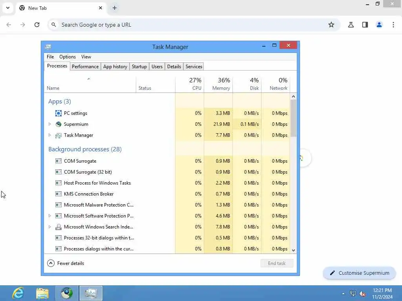Sort by the Network column header

[x=276, y=85]
